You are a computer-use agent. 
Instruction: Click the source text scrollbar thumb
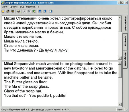(120, 26)
